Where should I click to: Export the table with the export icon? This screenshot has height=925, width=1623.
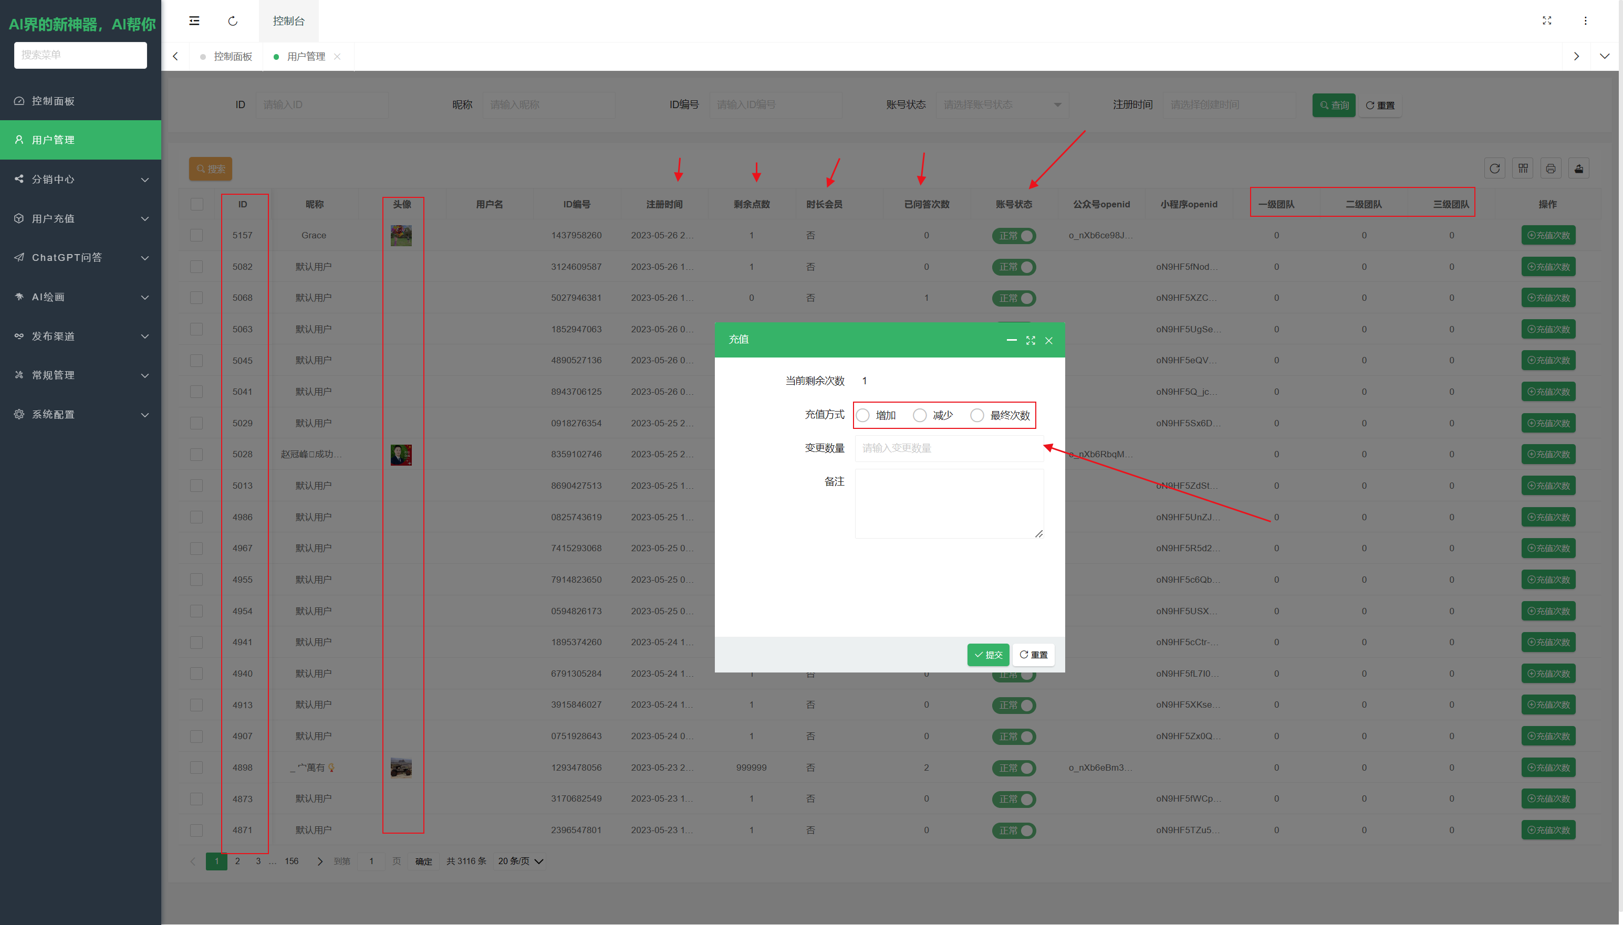(x=1579, y=169)
